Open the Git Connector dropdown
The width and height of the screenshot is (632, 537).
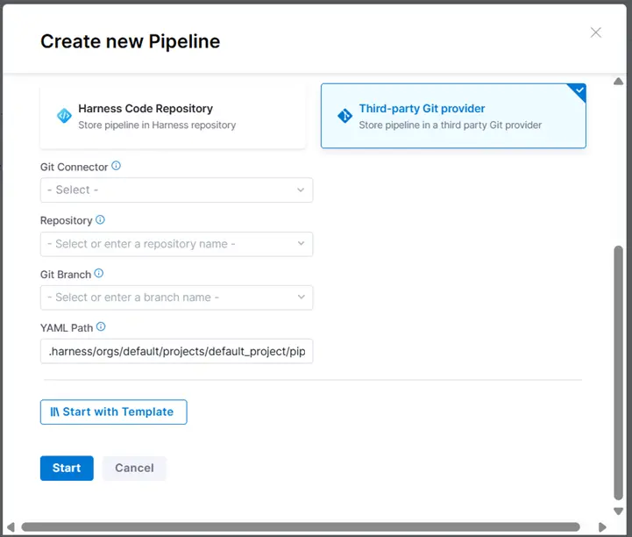(176, 190)
